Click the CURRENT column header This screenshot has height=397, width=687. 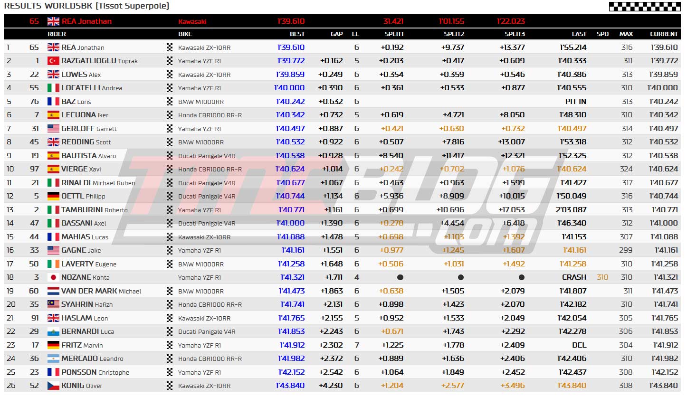coord(664,34)
